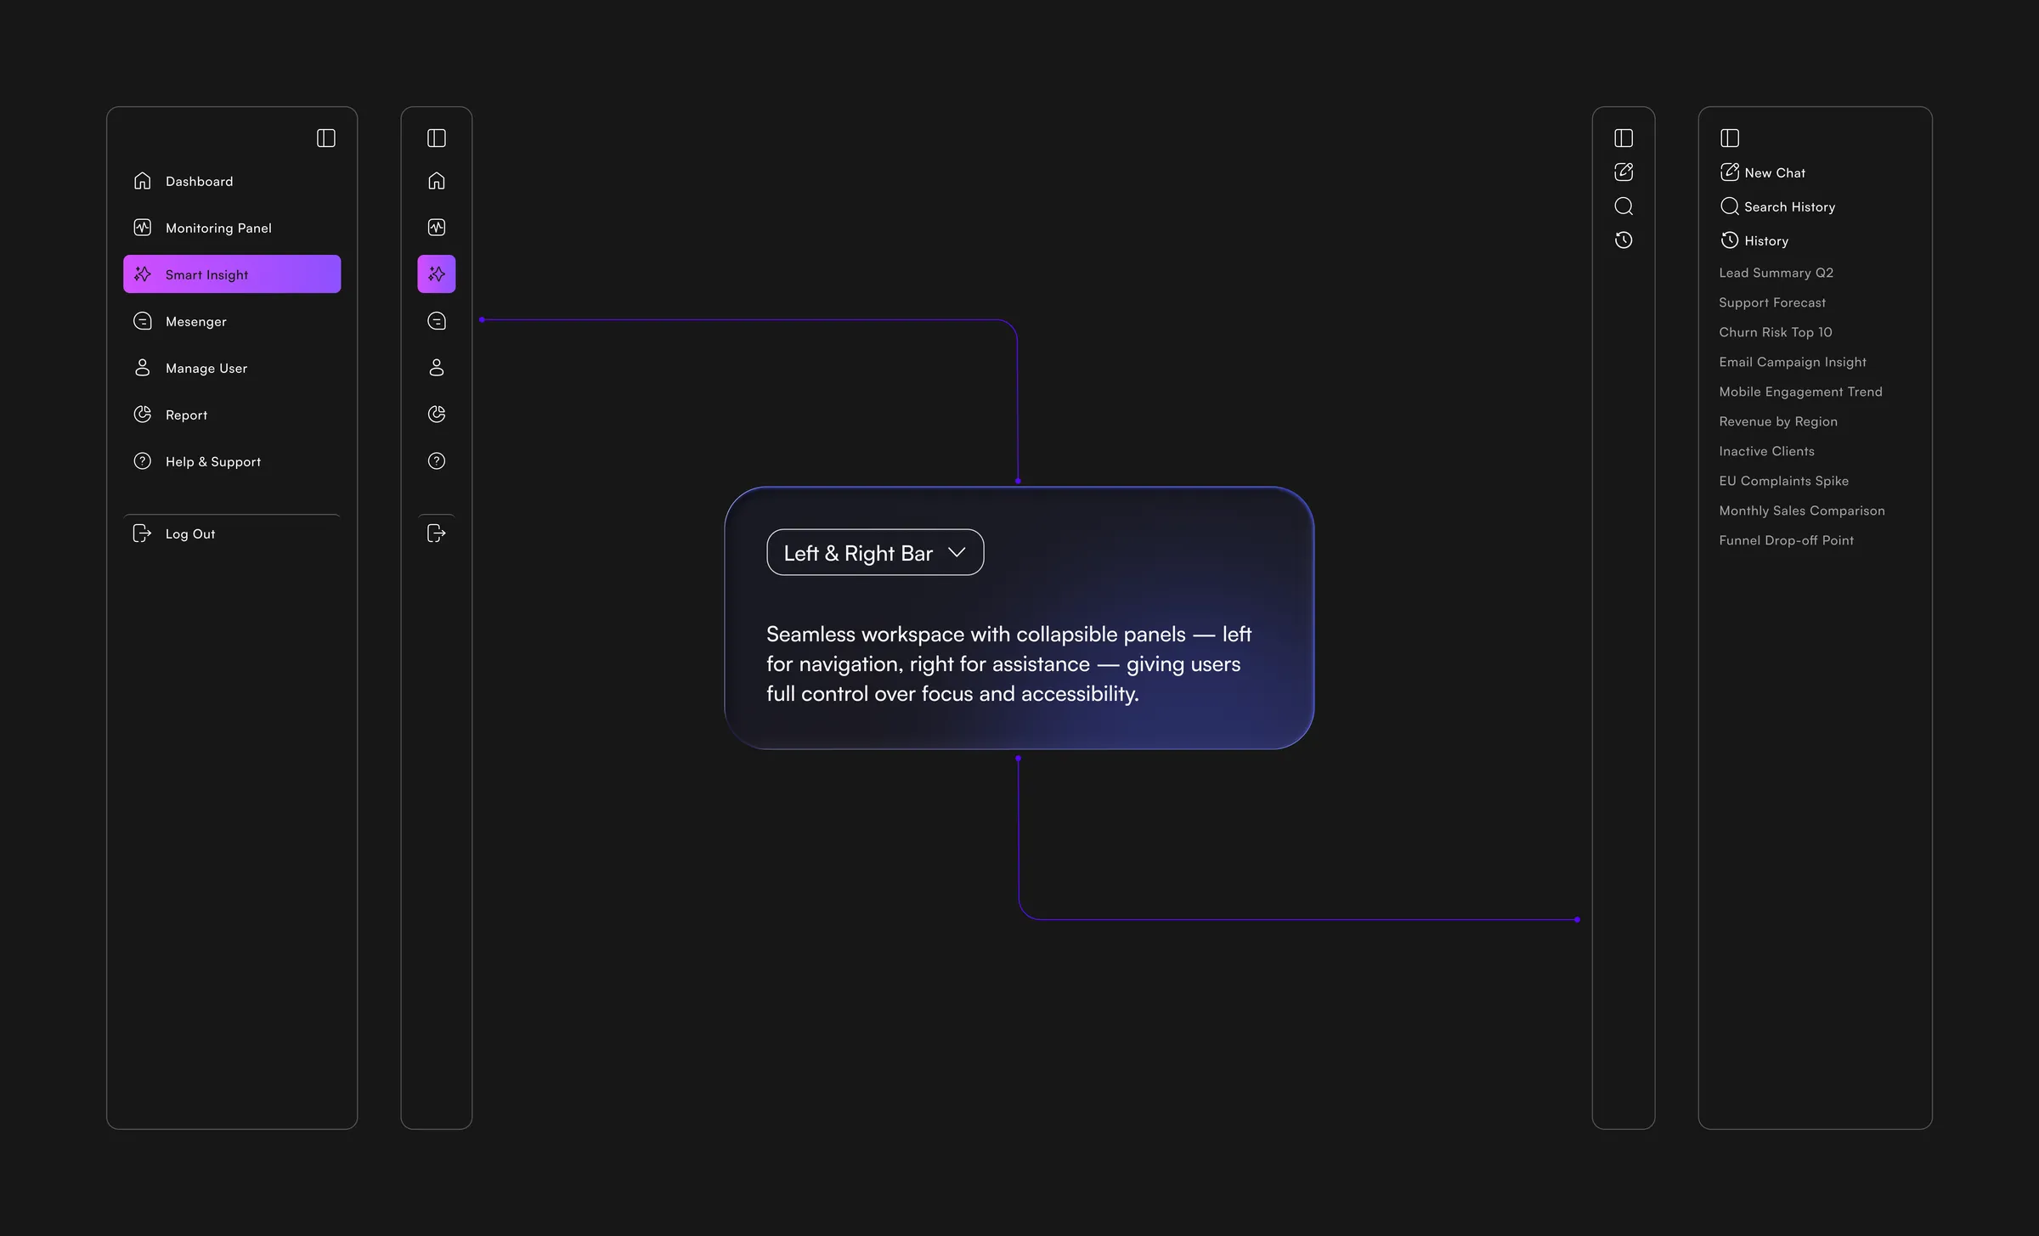Click new chat compose icon in collapsed right bar
Viewport: 2039px width, 1236px height.
[x=1624, y=172]
